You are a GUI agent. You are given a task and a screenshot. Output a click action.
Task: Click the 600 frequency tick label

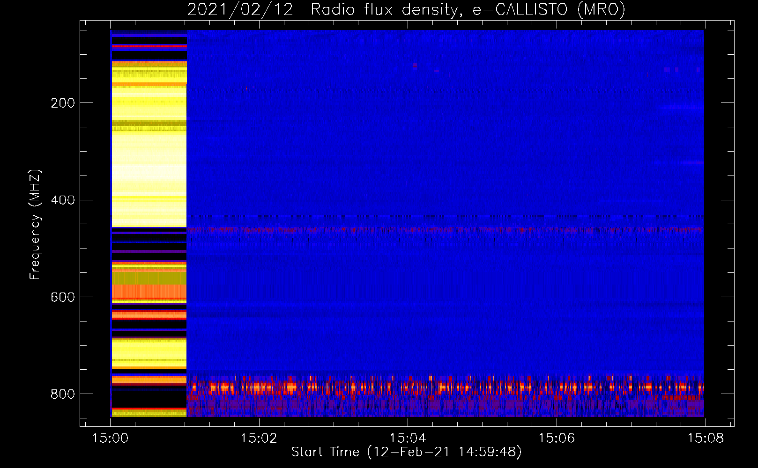(63, 297)
